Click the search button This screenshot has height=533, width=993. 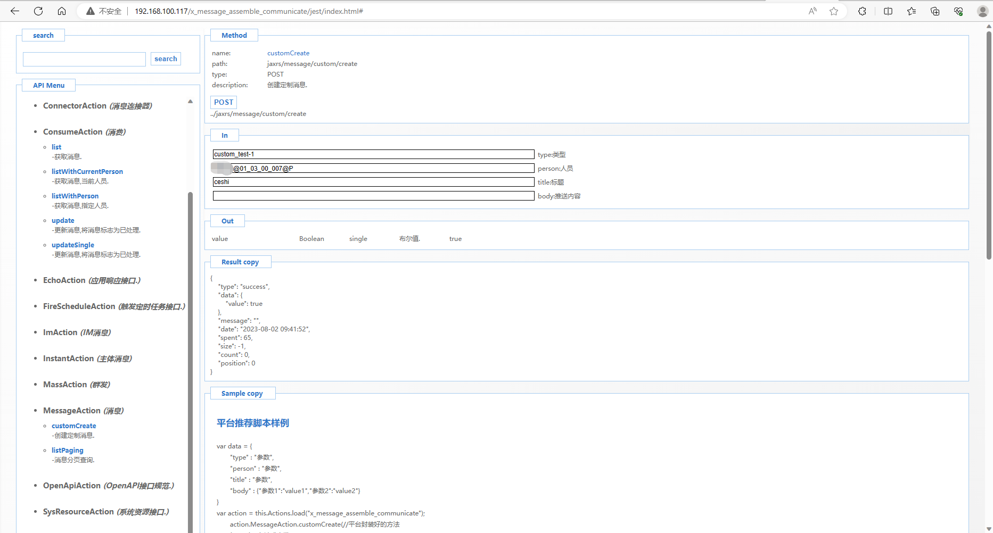pos(166,59)
